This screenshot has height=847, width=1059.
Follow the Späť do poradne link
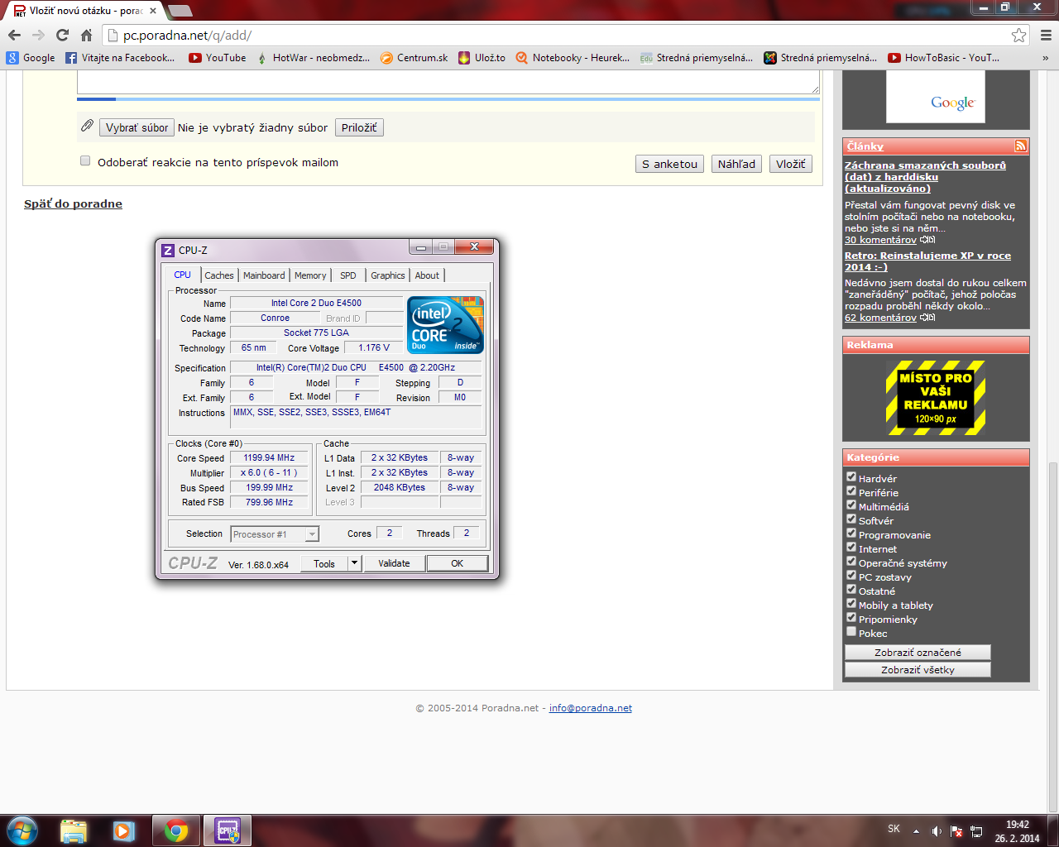click(x=73, y=203)
